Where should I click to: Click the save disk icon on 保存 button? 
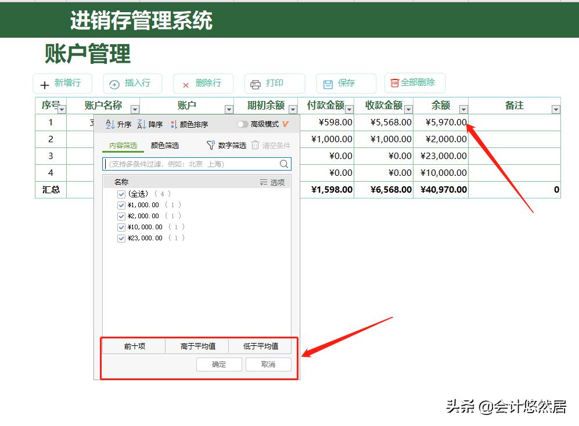pyautogui.click(x=328, y=83)
